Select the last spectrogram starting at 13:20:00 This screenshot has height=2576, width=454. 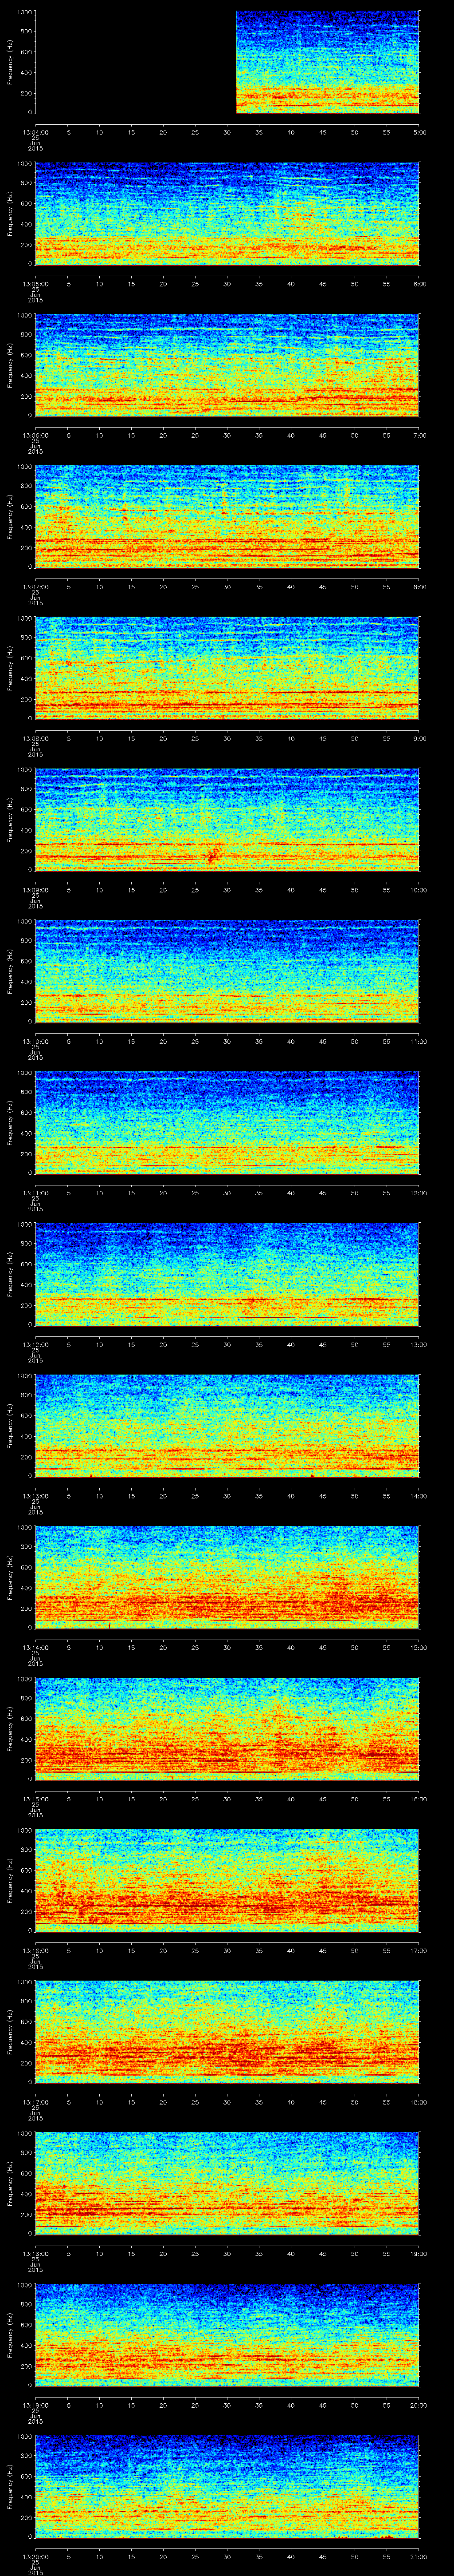coord(227,2486)
